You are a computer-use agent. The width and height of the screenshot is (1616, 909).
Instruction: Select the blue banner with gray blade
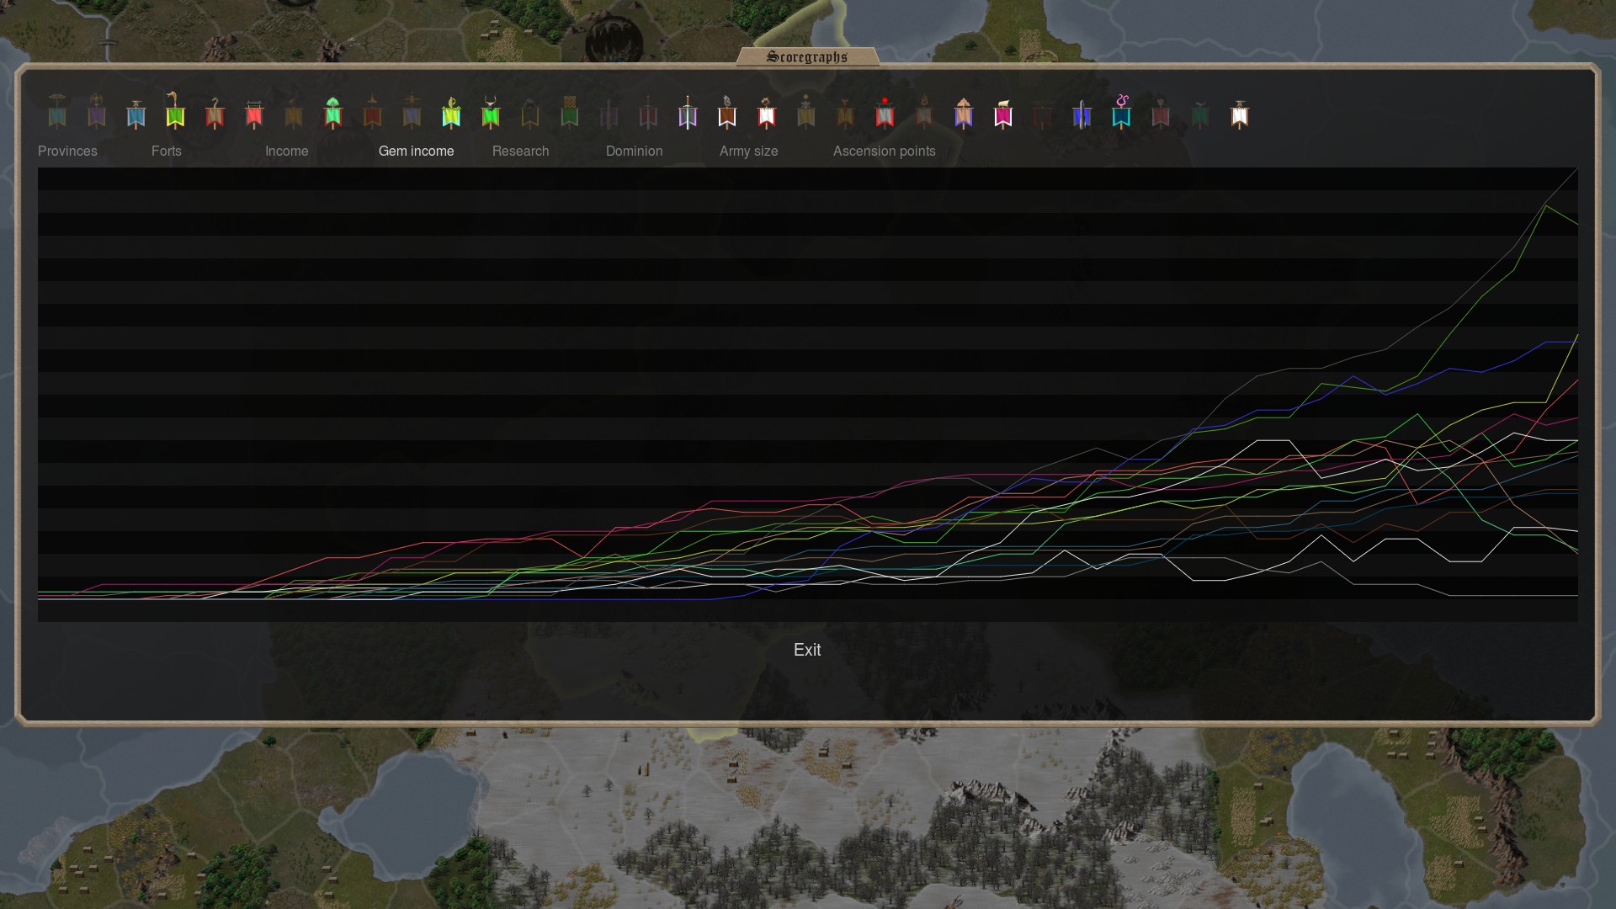[x=1082, y=113]
